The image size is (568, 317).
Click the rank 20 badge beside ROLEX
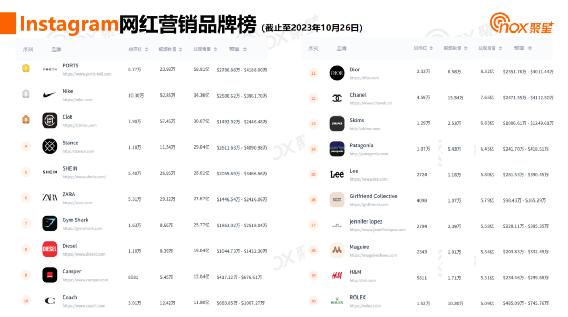coord(313,301)
